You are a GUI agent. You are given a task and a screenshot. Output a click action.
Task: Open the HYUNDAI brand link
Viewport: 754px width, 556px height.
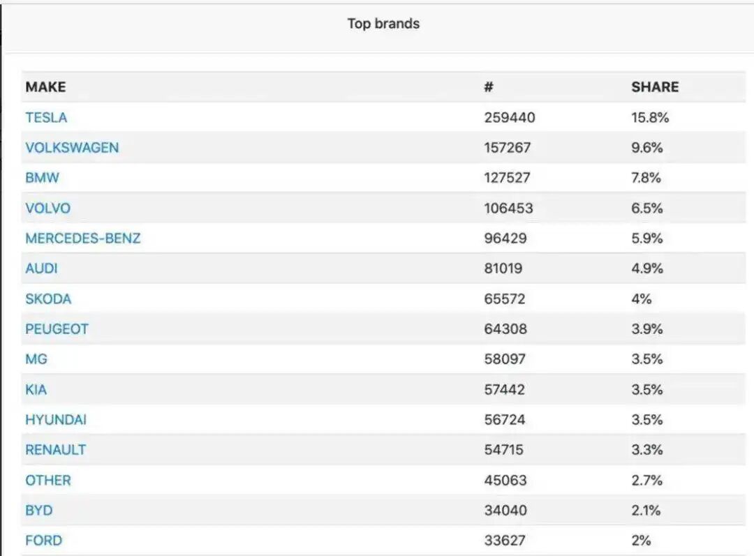(56, 420)
